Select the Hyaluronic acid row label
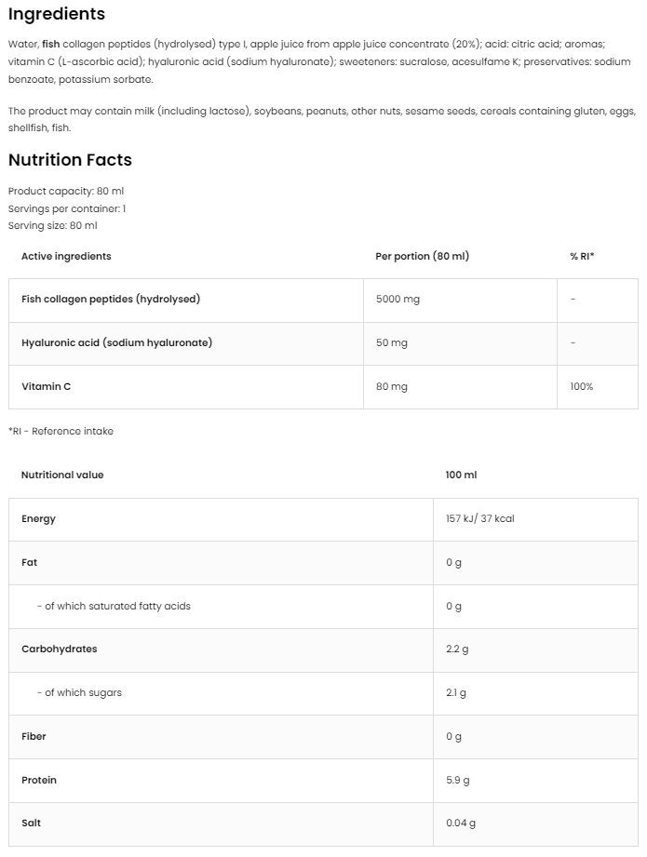Screen dimensions: 647x857 pos(116,342)
